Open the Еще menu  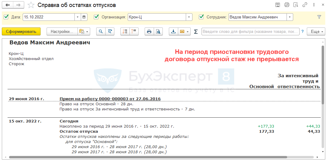coord(316,32)
